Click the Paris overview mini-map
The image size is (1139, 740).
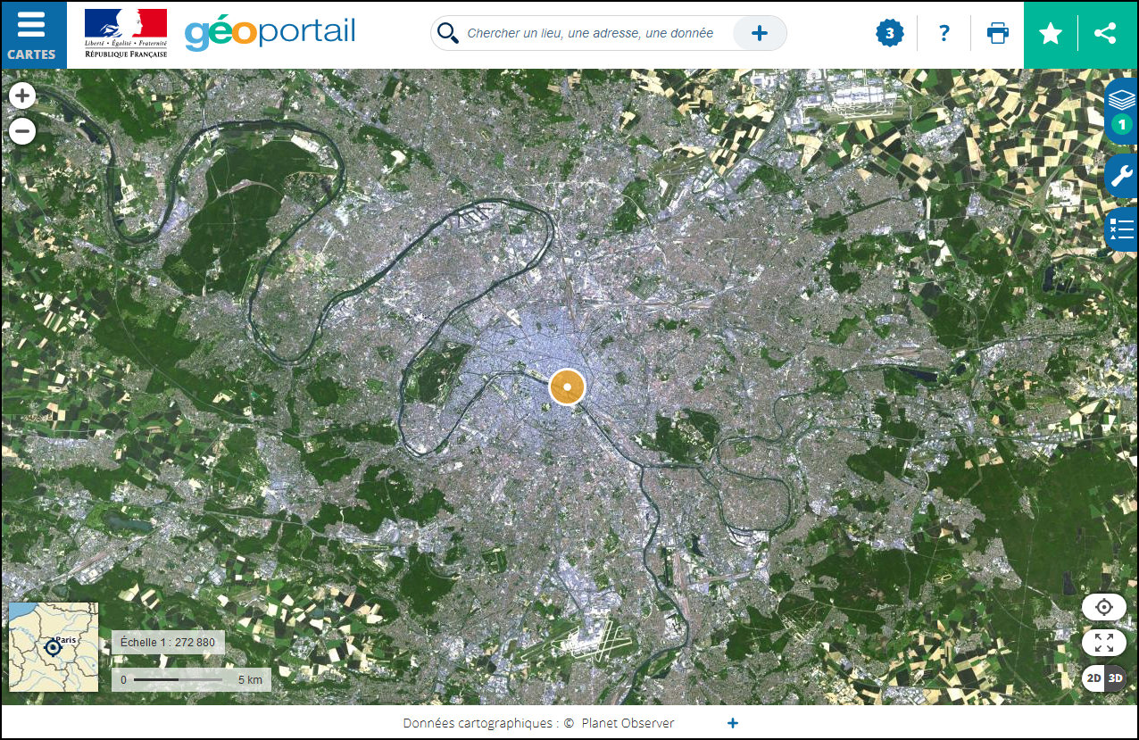click(x=54, y=647)
